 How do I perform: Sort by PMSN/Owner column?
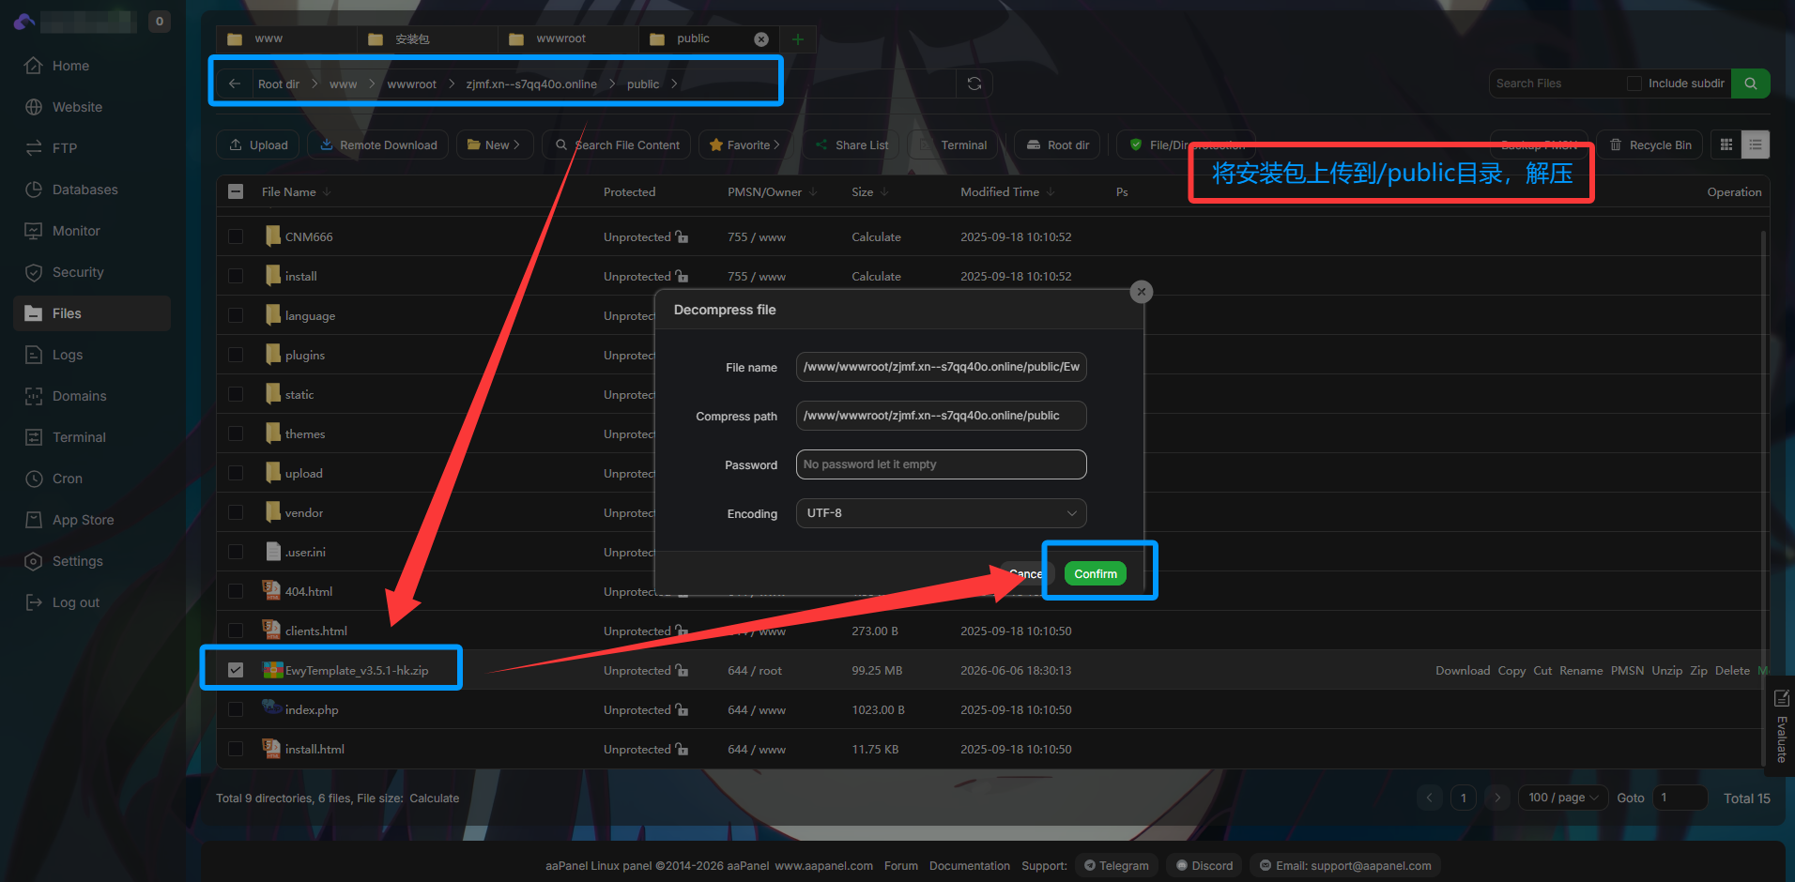tap(772, 191)
